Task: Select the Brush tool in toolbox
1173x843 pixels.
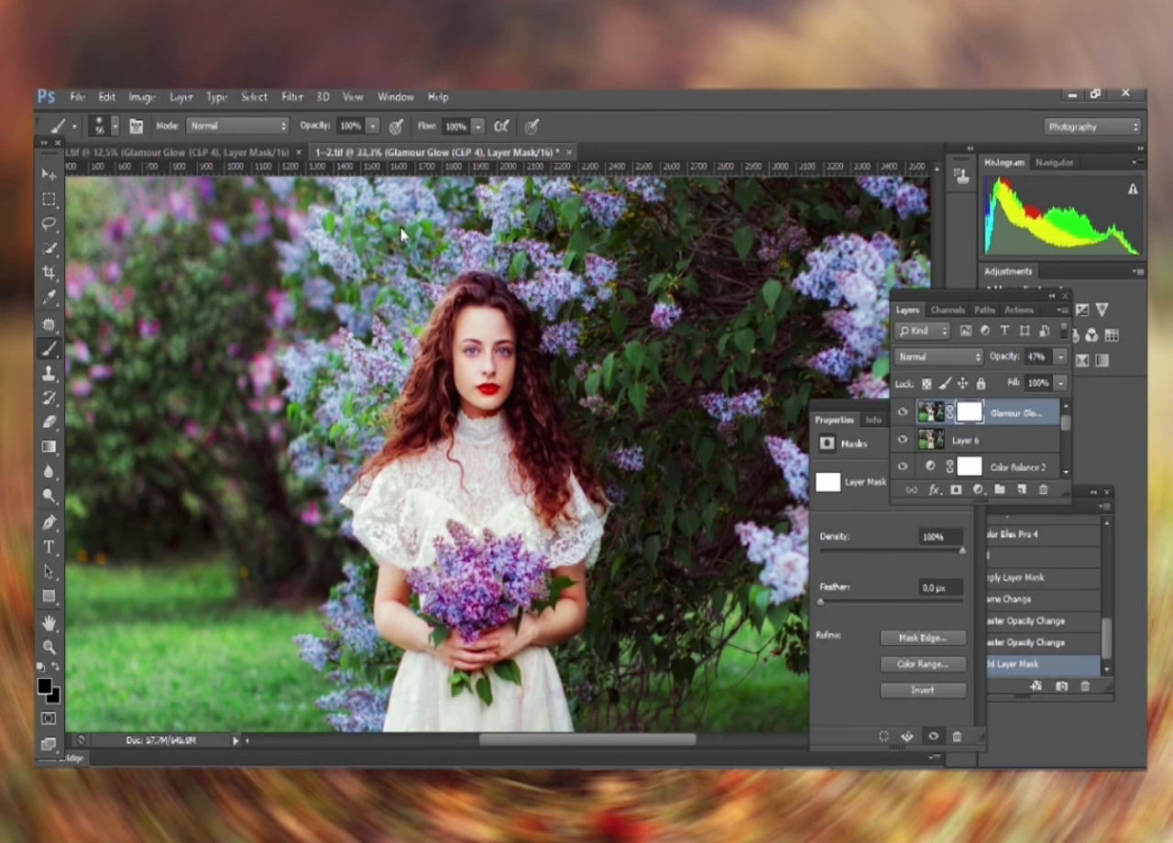Action: [49, 348]
